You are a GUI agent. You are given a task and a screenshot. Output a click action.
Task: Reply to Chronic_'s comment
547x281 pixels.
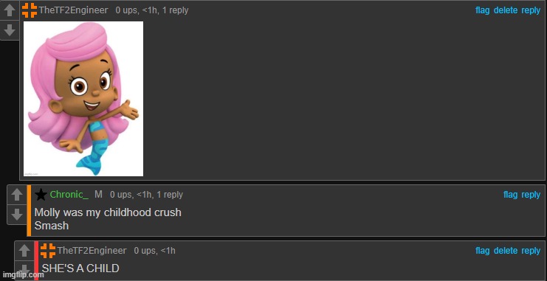point(531,195)
